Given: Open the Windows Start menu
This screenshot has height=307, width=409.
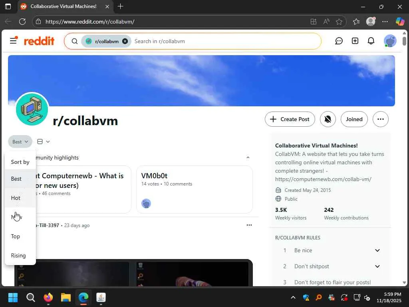Looking at the screenshot, I should pos(13,297).
